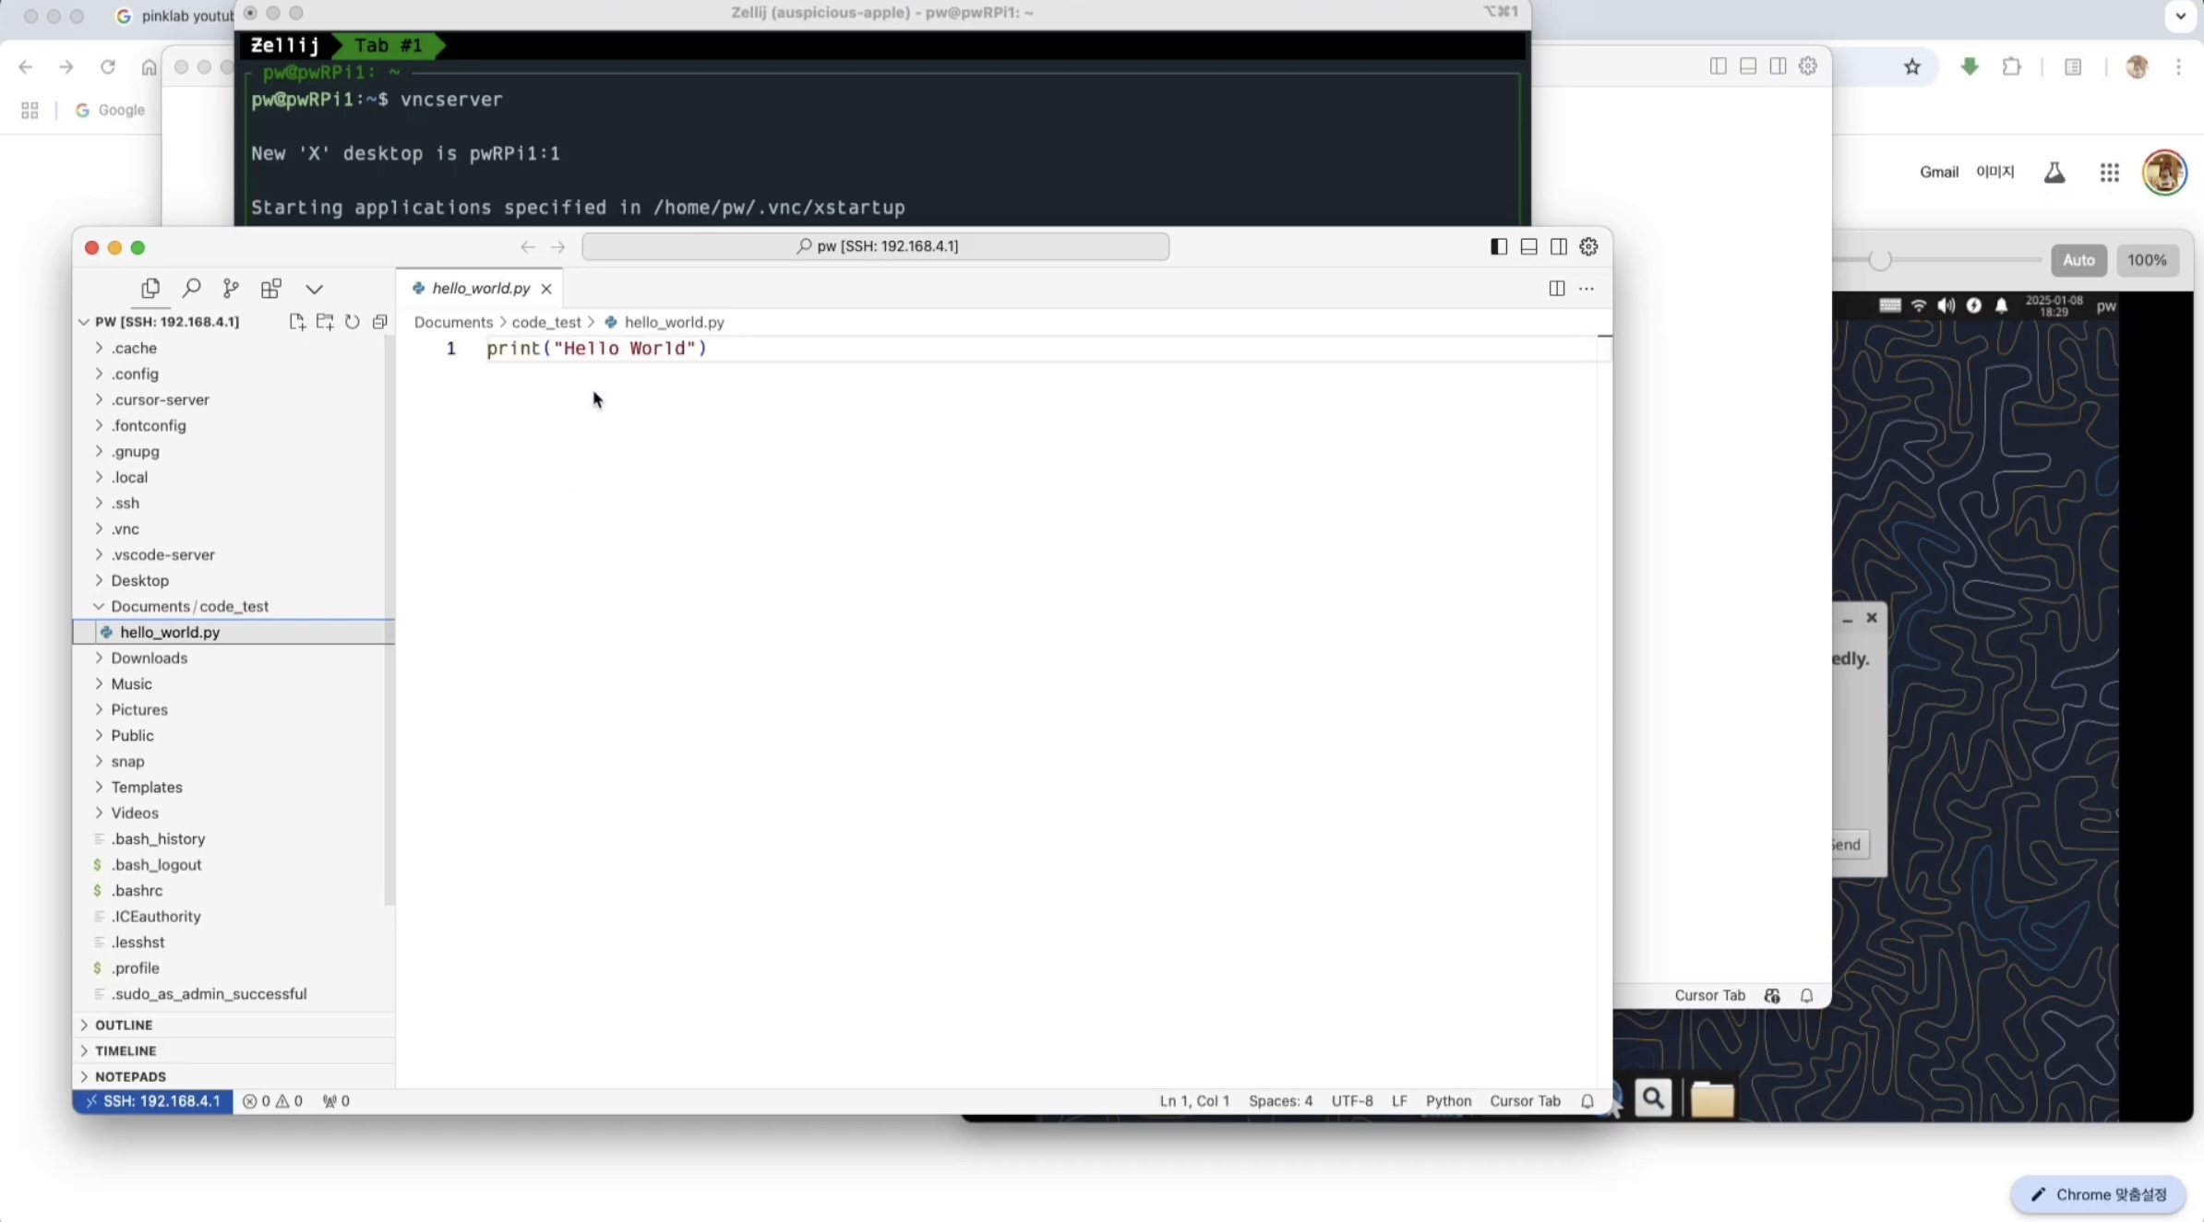
Task: Click the SSH: 192.168.4.1 remote indicator
Action: 152,1101
